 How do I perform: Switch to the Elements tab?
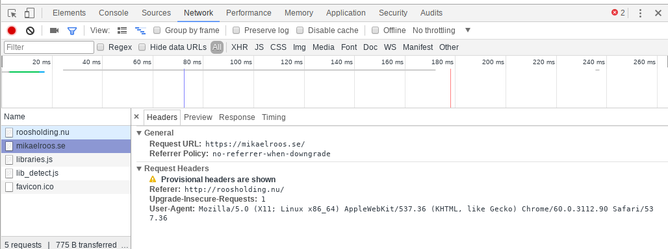point(69,13)
